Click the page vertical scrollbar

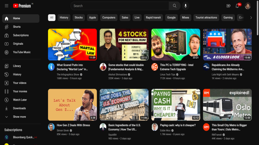(x=258, y=18)
